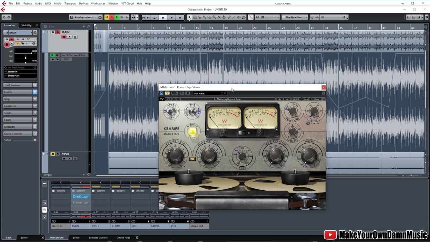Open the Transport menu
The height and width of the screenshot is (242, 430).
pyautogui.click(x=70, y=3)
